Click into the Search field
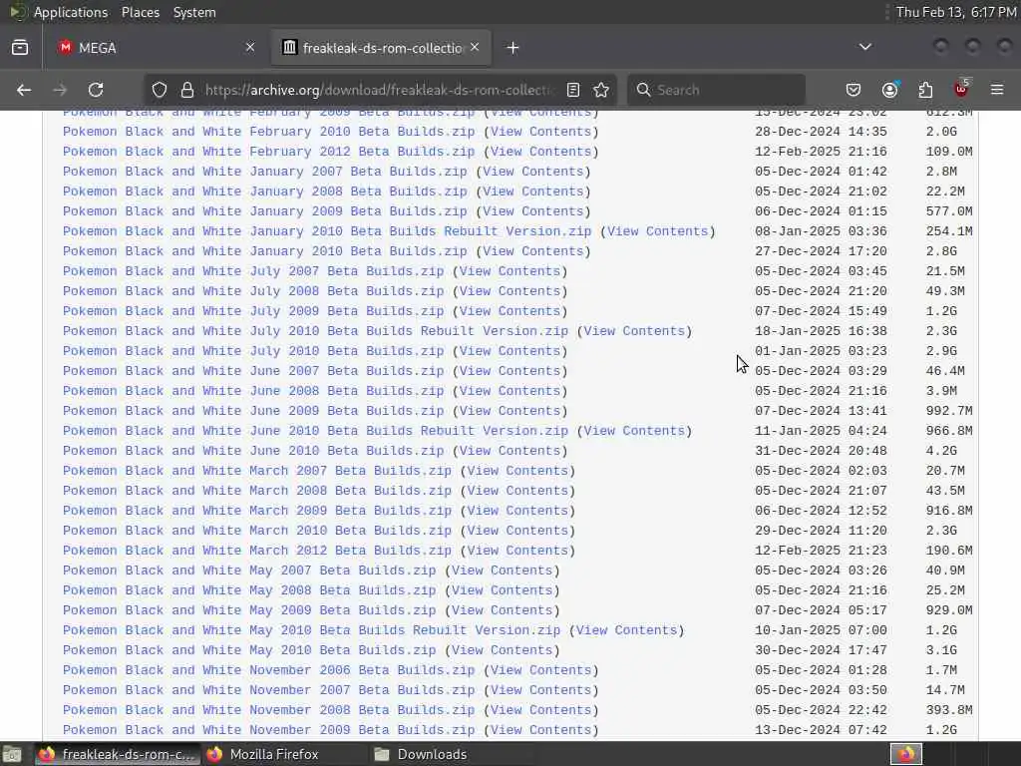 tap(716, 90)
